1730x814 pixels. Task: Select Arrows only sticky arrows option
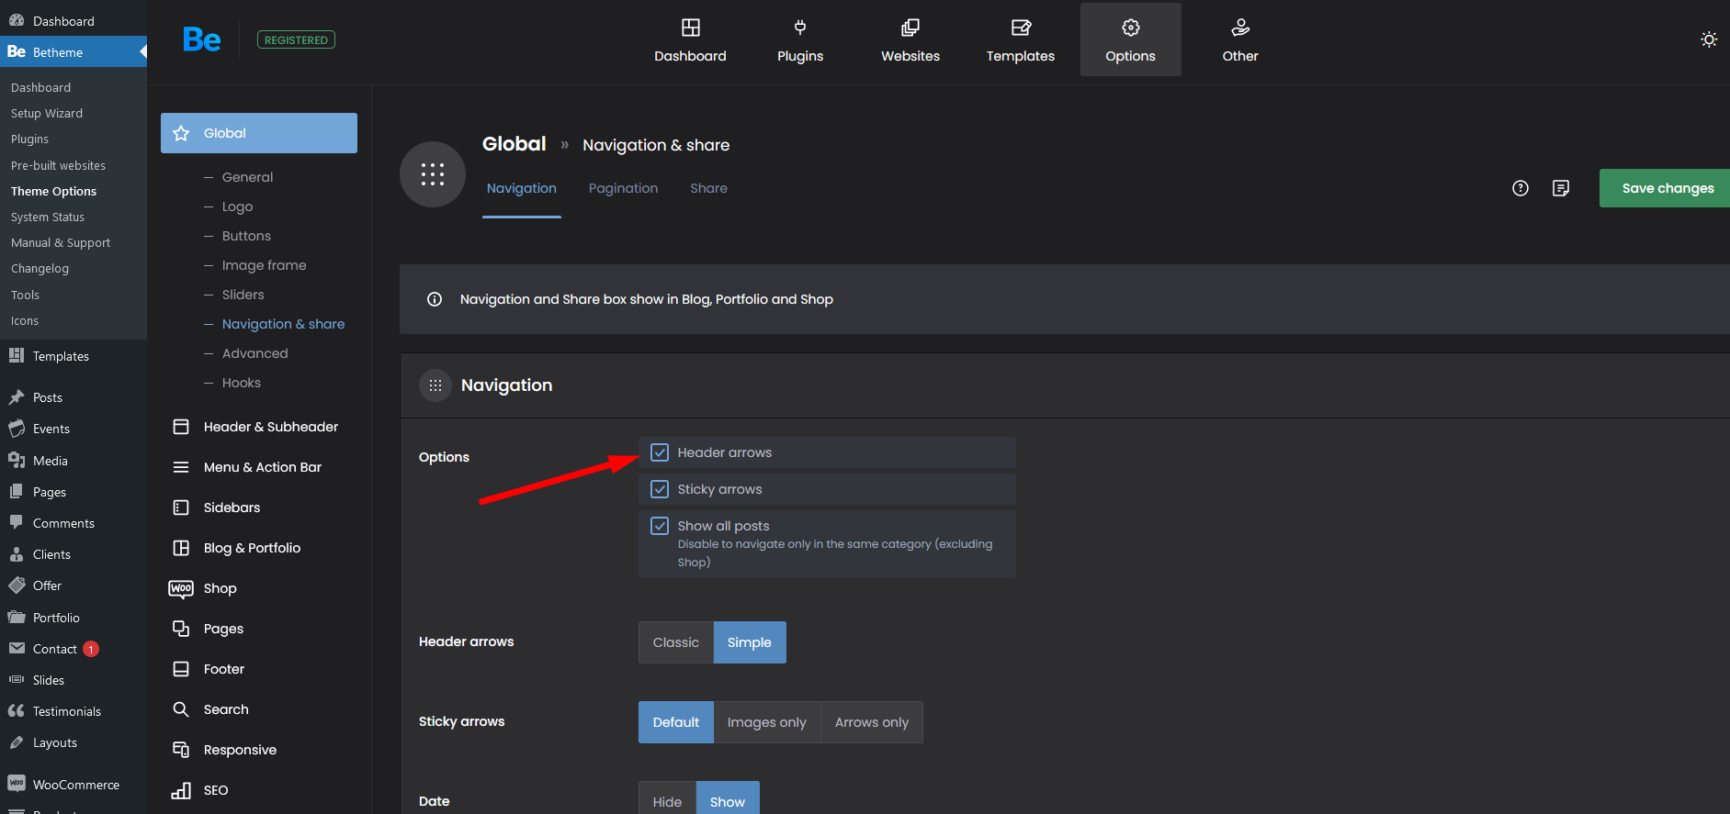tap(872, 722)
